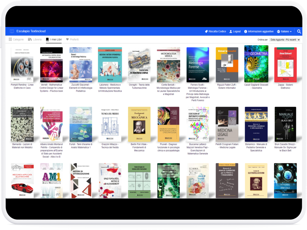Click title 'Pompili Rendina - Linee Elettriche in Cavo'

[22, 86]
